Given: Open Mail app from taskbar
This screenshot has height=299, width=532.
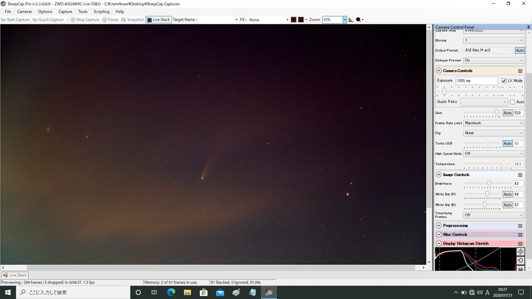Looking at the screenshot, I should coord(220,292).
